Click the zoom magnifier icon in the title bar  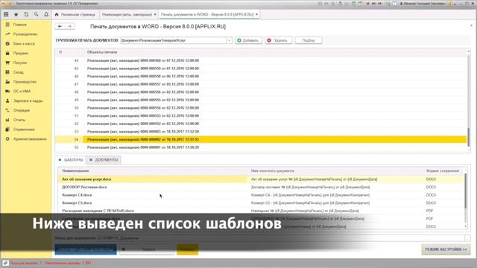click(388, 4)
